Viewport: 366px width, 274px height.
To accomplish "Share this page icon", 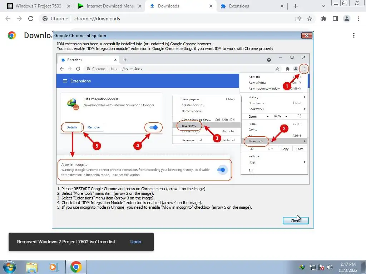I will click(x=298, y=19).
